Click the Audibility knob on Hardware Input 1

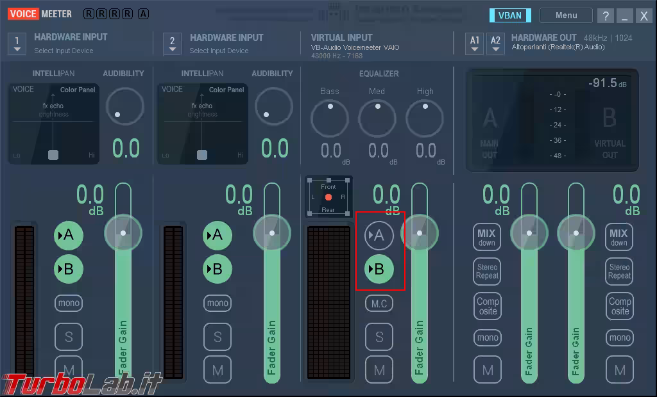[x=124, y=106]
